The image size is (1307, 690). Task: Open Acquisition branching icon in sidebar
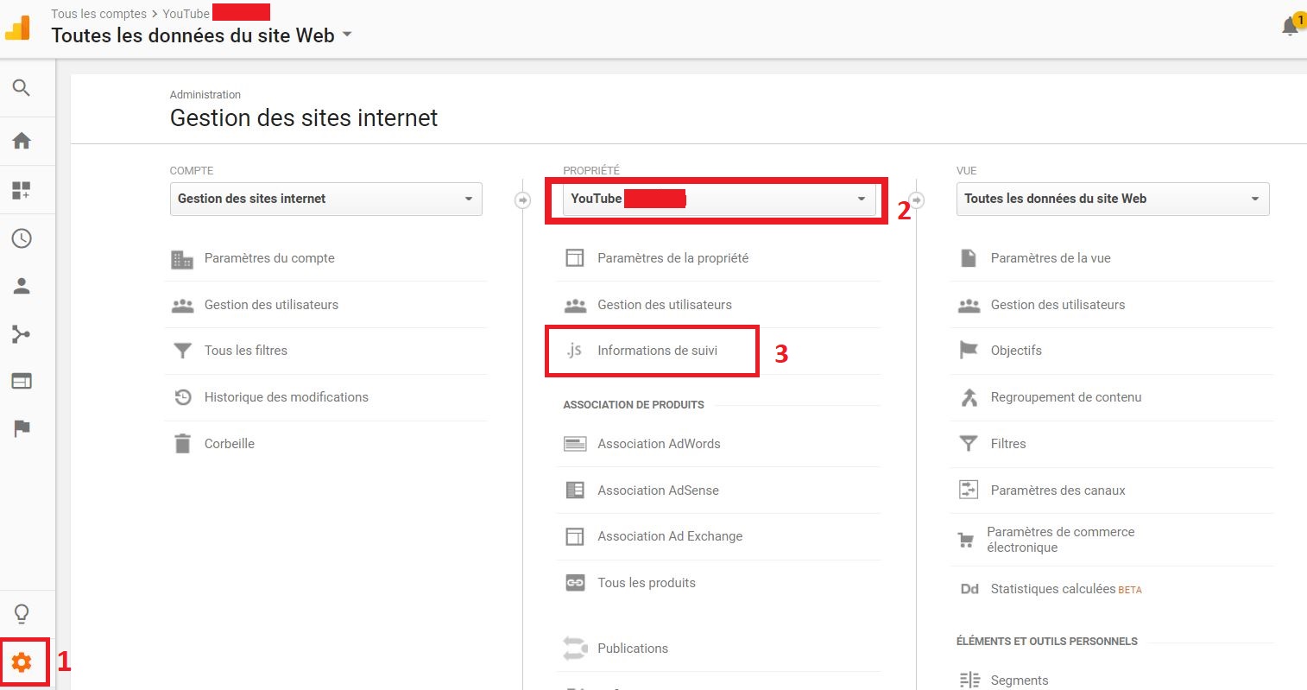click(x=22, y=334)
